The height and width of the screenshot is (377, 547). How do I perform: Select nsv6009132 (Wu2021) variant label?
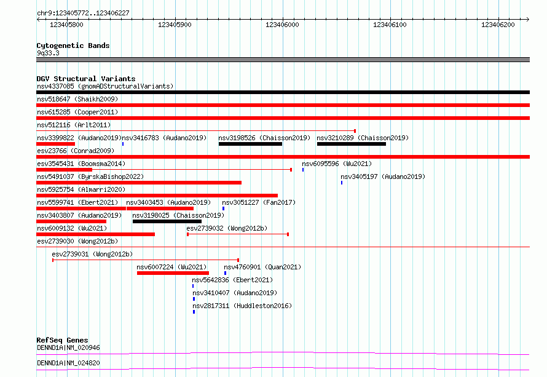(x=72, y=228)
